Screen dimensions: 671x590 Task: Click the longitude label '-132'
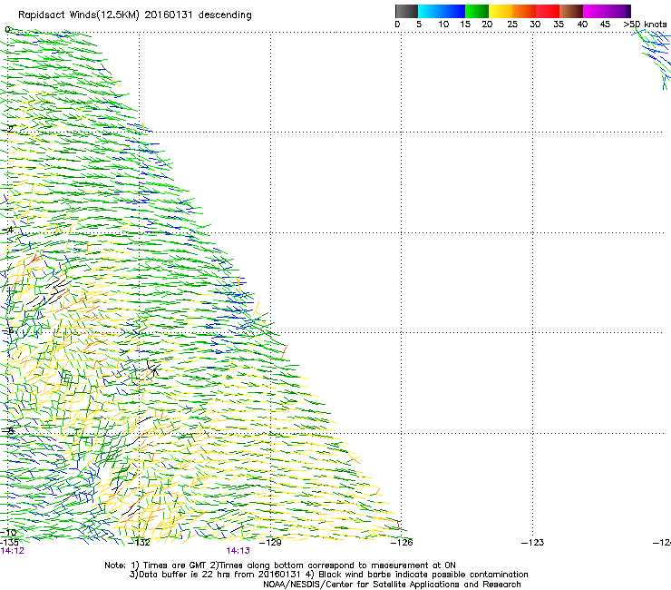(140, 543)
